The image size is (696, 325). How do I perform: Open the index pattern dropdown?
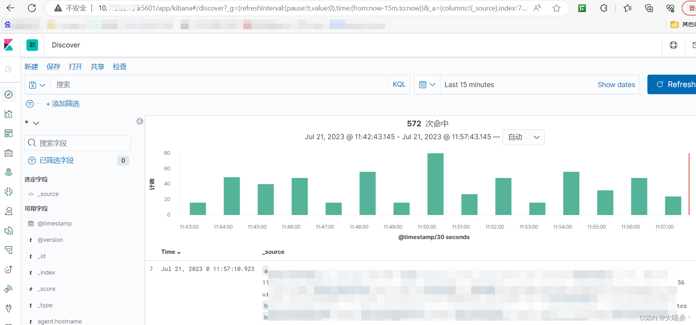[x=32, y=123]
